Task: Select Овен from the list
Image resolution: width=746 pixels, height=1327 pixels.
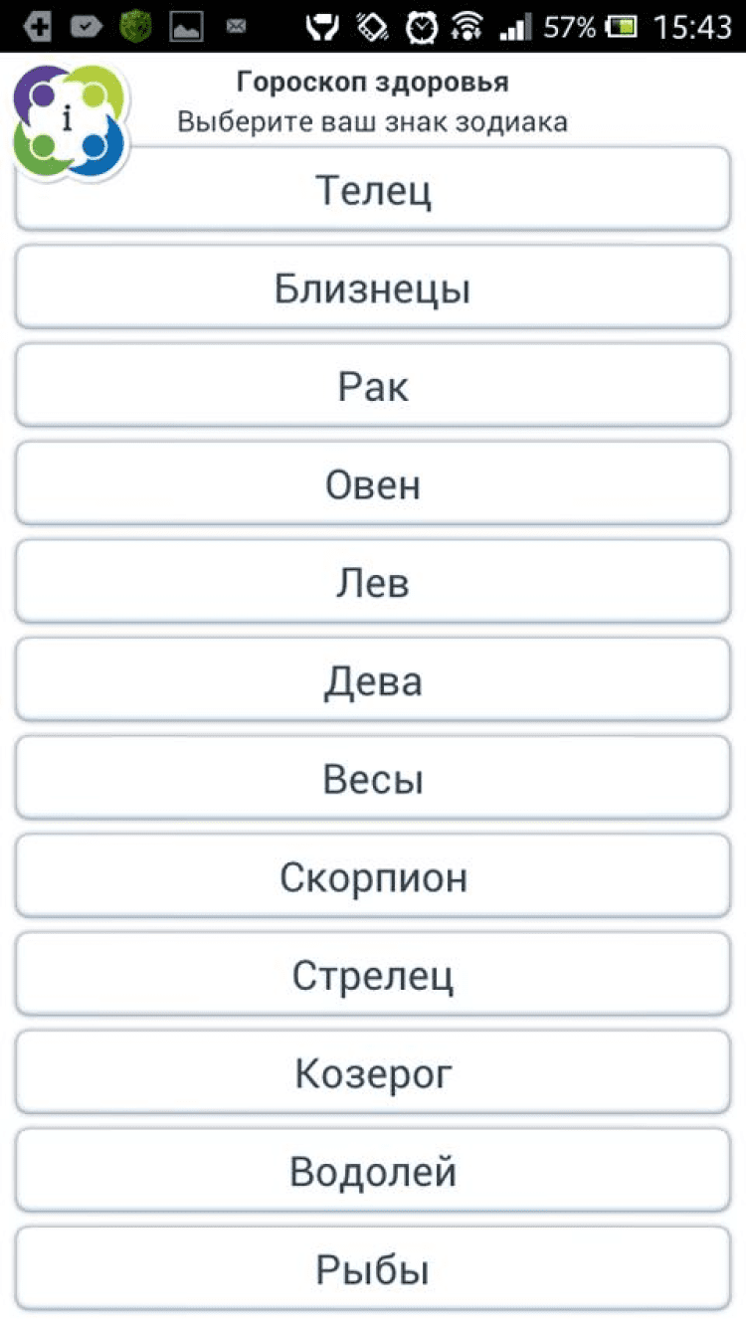Action: 373,484
